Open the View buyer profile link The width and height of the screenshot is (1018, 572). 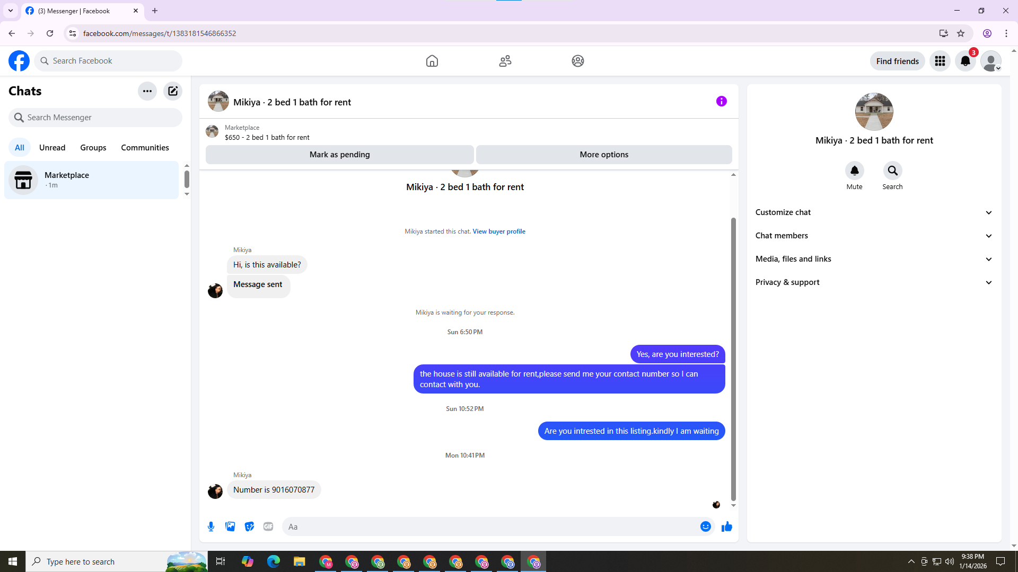499,231
